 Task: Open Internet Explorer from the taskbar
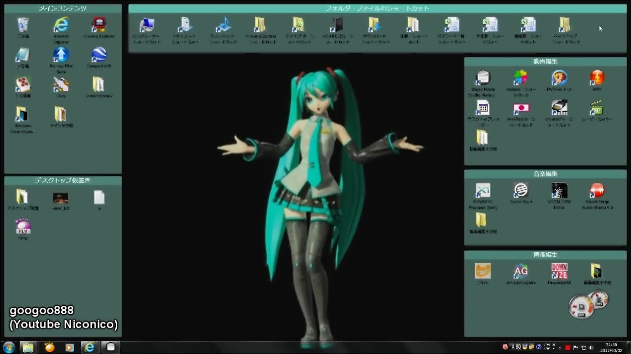pos(90,347)
